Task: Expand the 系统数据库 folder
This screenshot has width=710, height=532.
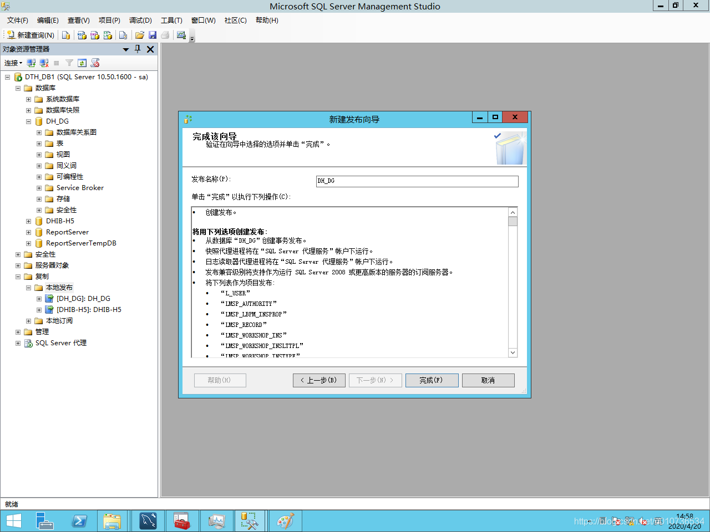Action: coord(28,99)
